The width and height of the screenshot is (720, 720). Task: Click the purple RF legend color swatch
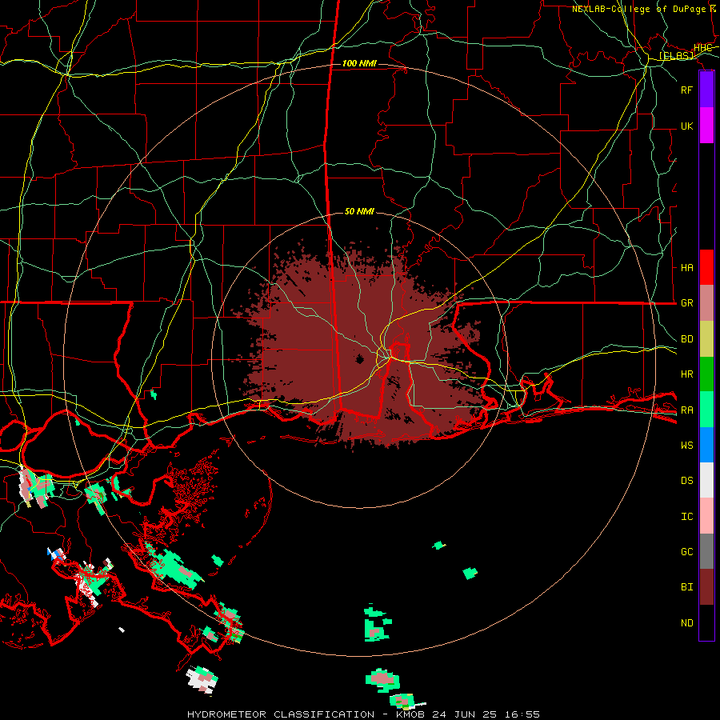coord(706,90)
